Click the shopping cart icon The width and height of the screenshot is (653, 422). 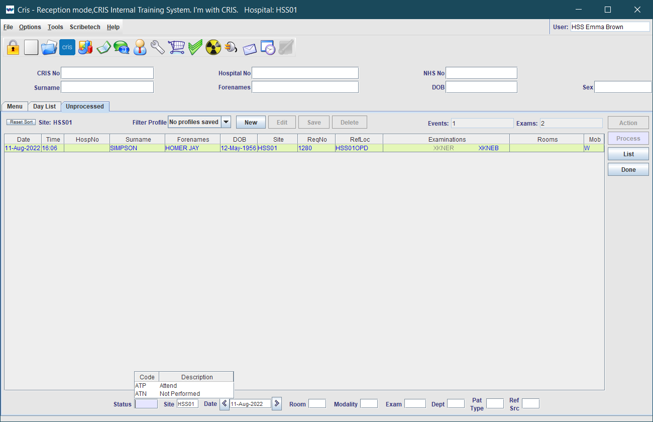click(x=176, y=47)
